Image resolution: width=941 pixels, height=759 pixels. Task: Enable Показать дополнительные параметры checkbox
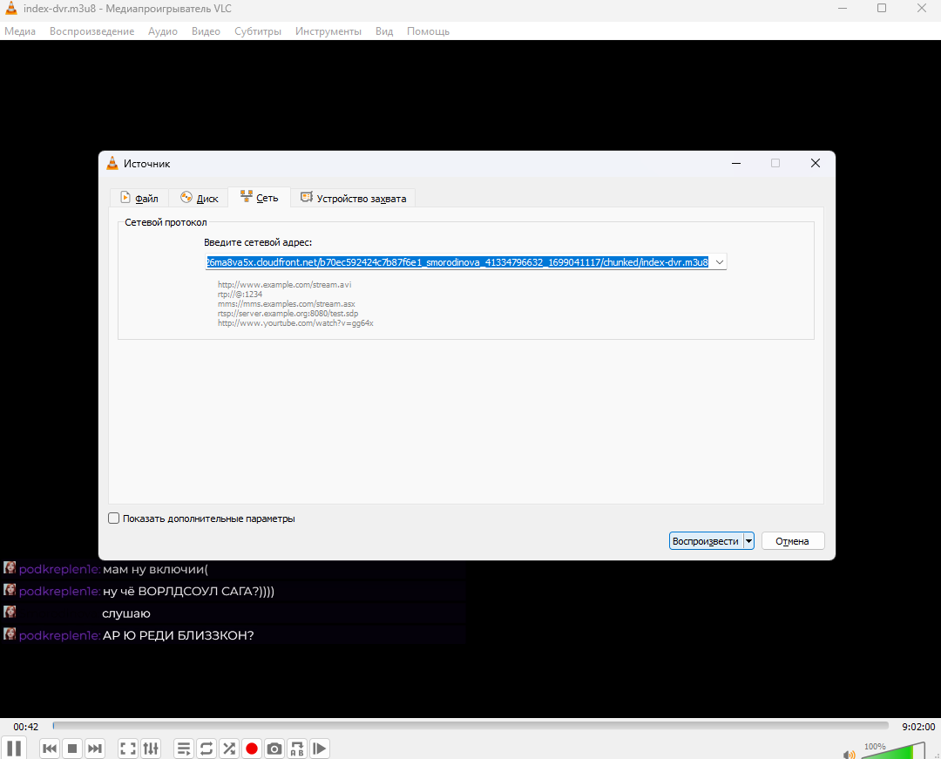click(x=113, y=518)
